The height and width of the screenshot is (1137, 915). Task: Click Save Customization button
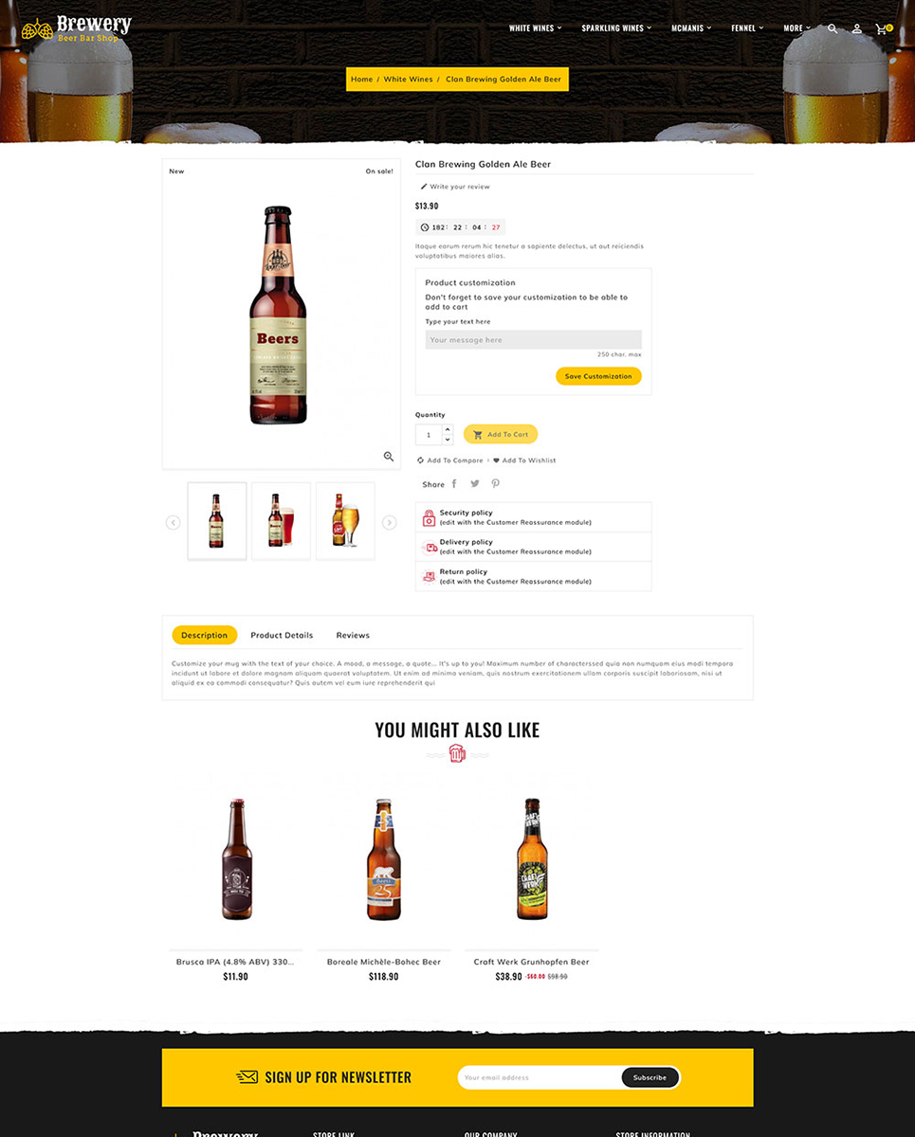click(598, 376)
